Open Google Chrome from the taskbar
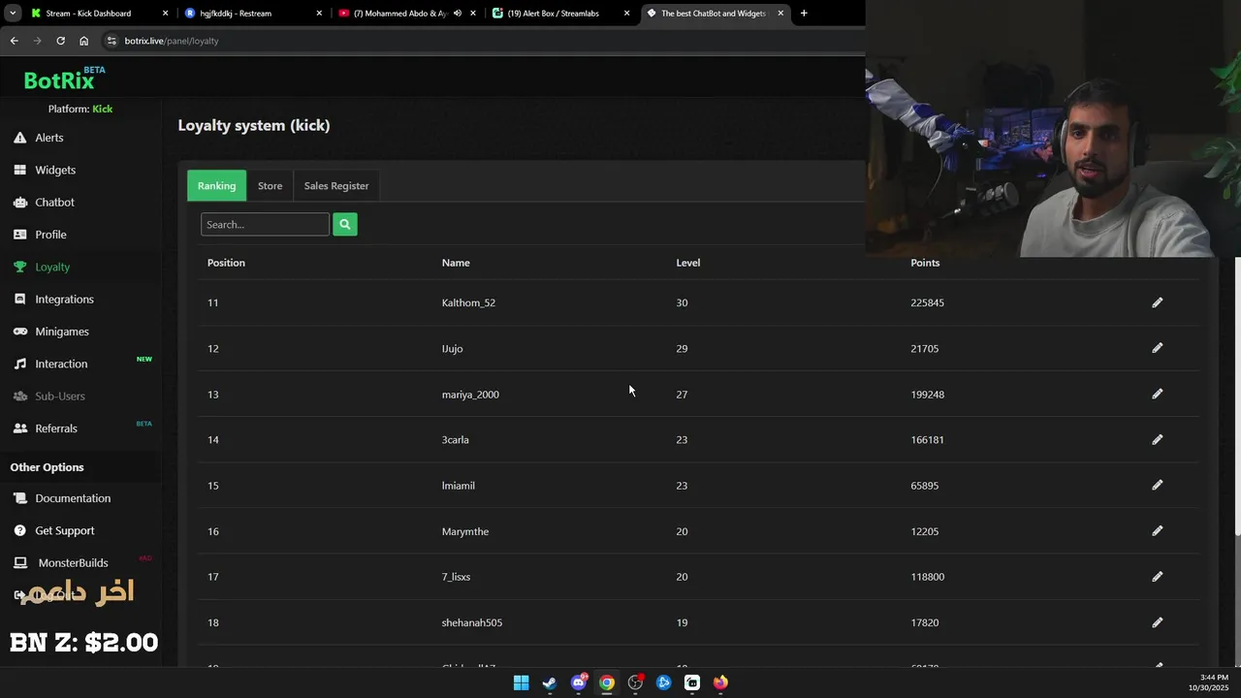The image size is (1241, 698). pyautogui.click(x=606, y=682)
